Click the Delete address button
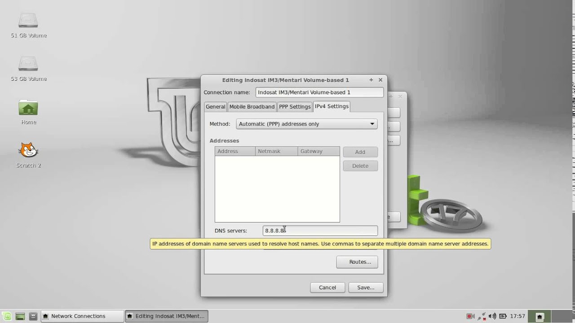The image size is (575, 323). tap(360, 166)
